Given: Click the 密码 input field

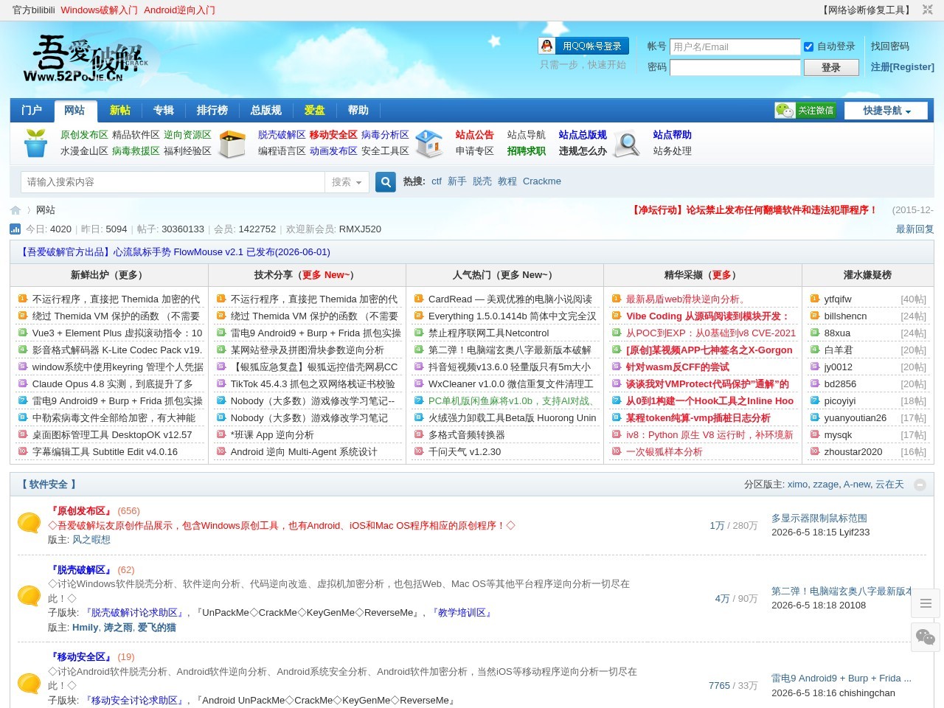Looking at the screenshot, I should pos(735,67).
